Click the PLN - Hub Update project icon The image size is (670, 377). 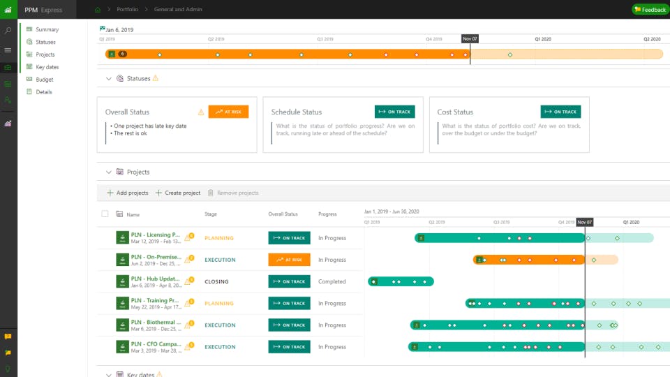click(123, 281)
